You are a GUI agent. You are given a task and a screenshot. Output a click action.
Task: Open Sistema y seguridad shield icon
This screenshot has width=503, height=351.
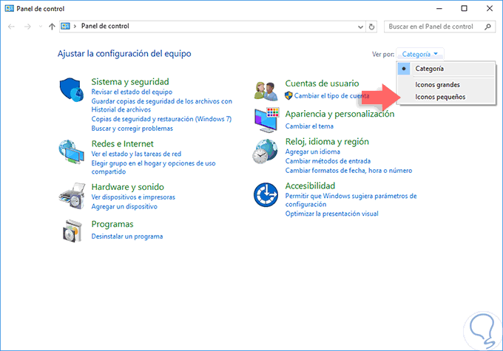pyautogui.click(x=71, y=89)
